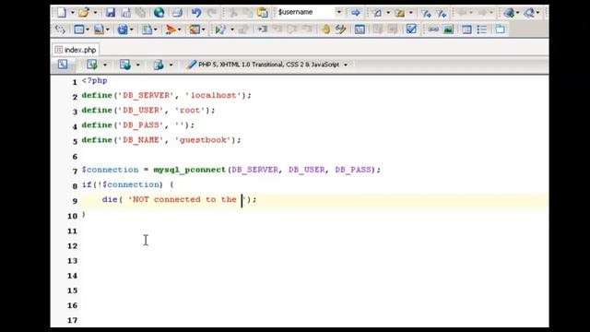Viewport: 590px width, 332px height.
Task: Click the blue Go arrow
Action: click(x=355, y=13)
